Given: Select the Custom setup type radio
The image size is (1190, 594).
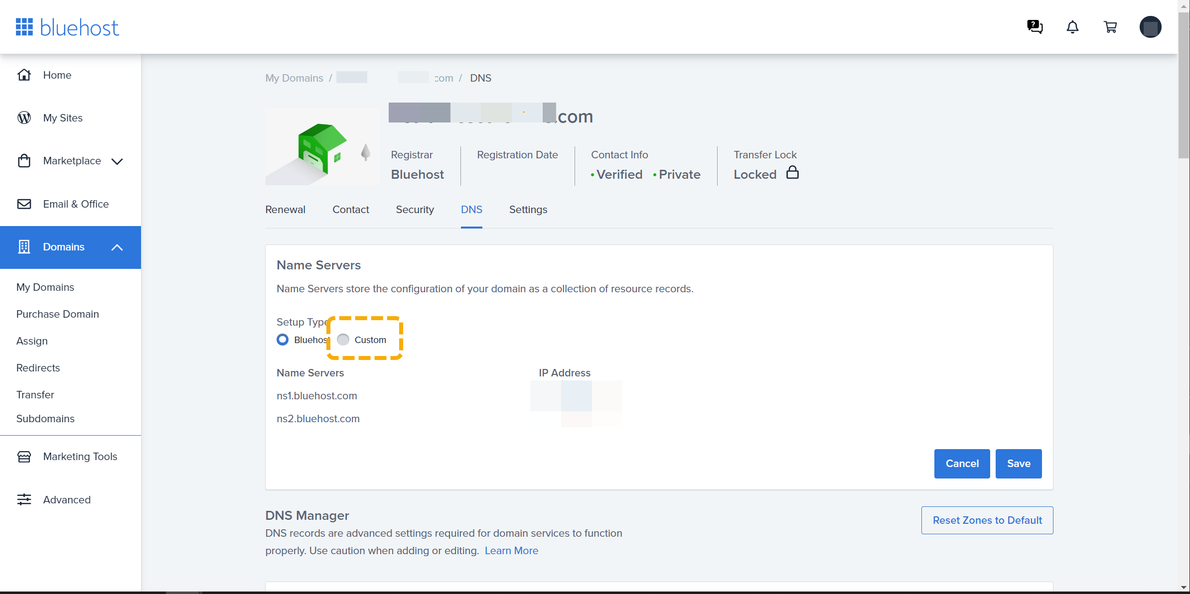Looking at the screenshot, I should pos(343,340).
